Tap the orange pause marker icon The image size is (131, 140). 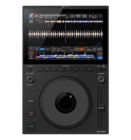pos(37,20)
